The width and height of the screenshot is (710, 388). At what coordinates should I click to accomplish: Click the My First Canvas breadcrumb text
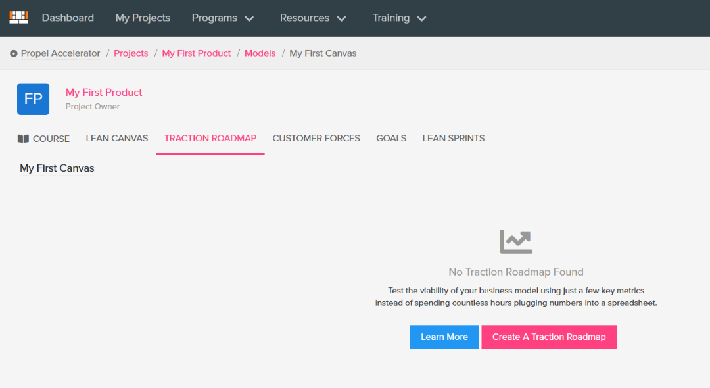pyautogui.click(x=323, y=53)
